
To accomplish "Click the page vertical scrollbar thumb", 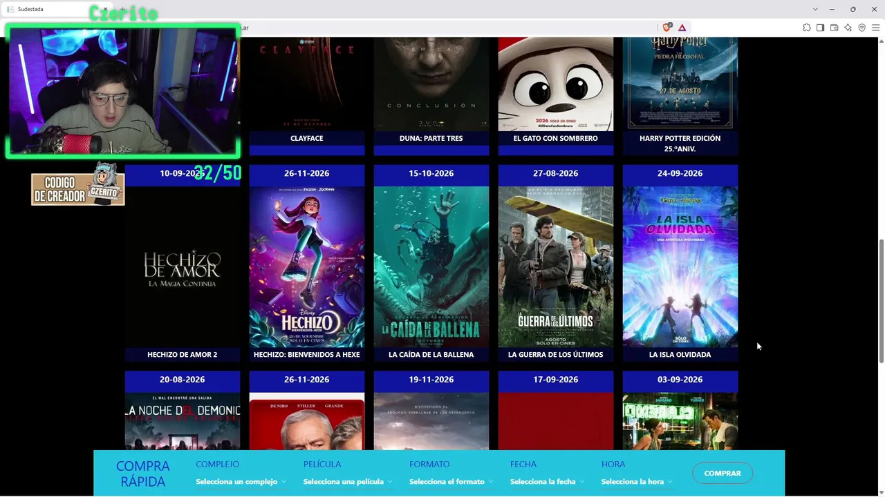I will tap(881, 301).
